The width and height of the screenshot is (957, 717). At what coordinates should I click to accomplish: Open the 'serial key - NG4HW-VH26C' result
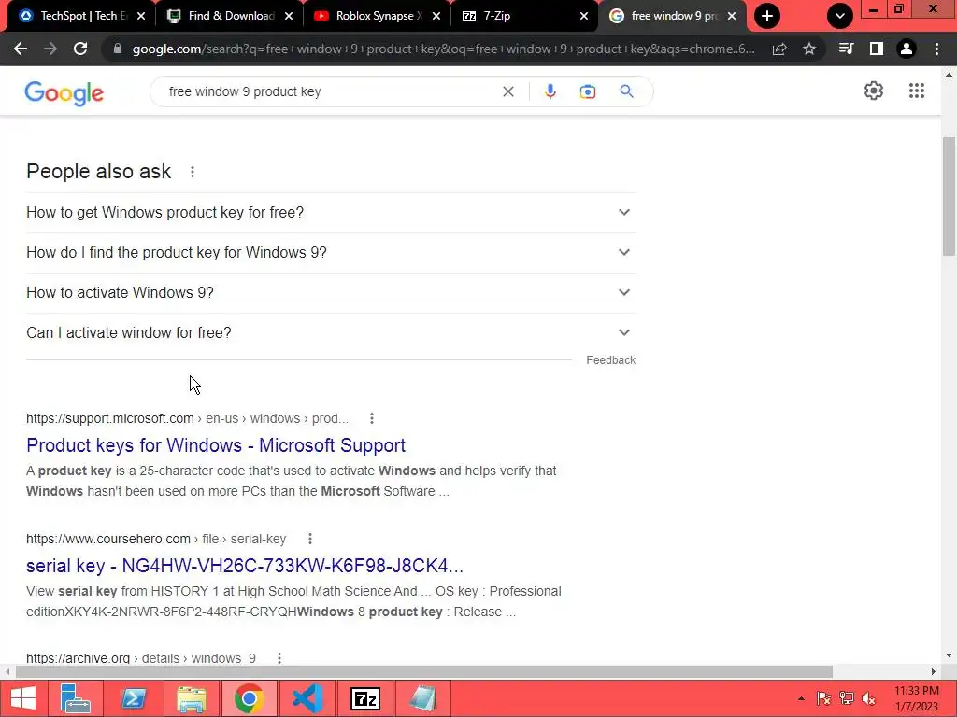tap(245, 566)
